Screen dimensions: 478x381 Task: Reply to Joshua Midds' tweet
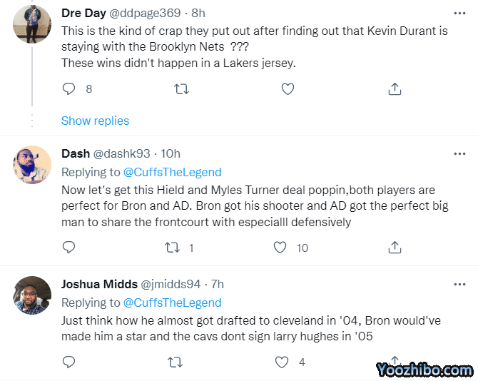pyautogui.click(x=69, y=362)
